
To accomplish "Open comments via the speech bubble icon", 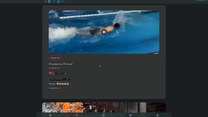I will 62,73.
